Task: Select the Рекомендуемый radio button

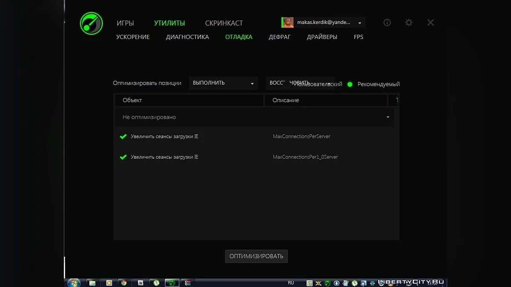Action: point(350,84)
